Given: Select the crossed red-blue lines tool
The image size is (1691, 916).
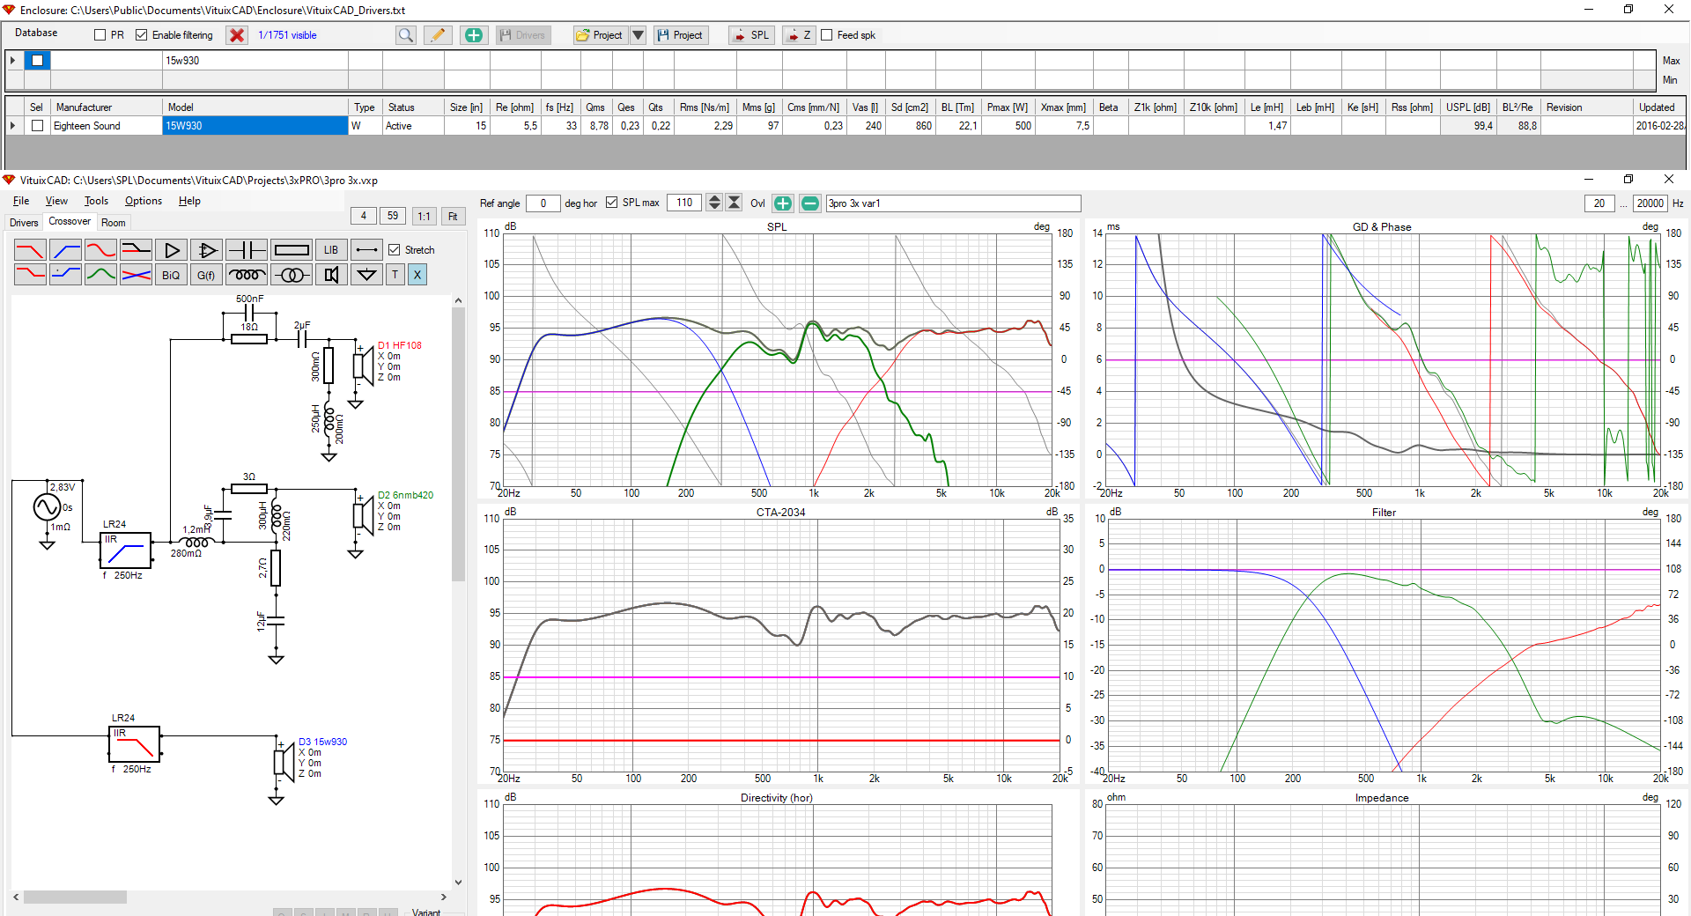Looking at the screenshot, I should 136,275.
